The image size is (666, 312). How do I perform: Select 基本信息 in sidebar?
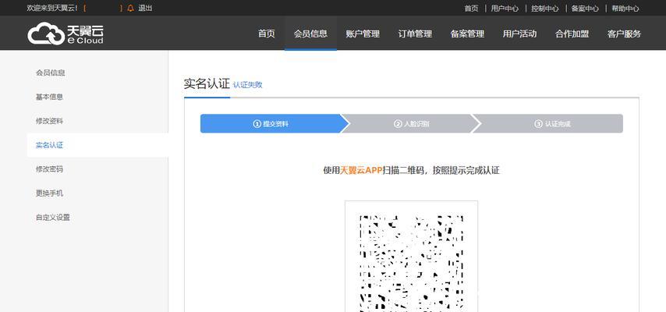[49, 97]
